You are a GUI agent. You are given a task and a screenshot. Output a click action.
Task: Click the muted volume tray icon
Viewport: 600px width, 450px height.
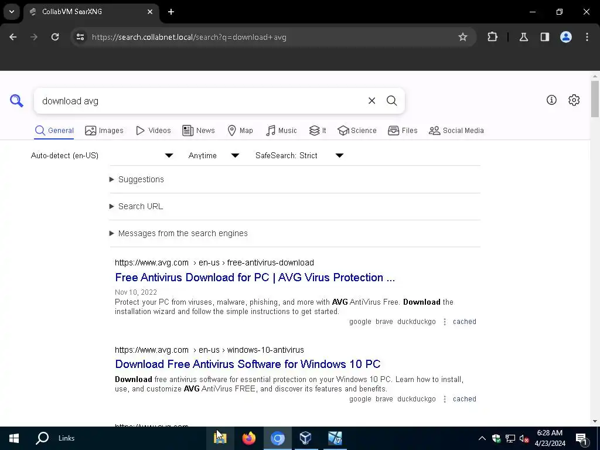(524, 438)
